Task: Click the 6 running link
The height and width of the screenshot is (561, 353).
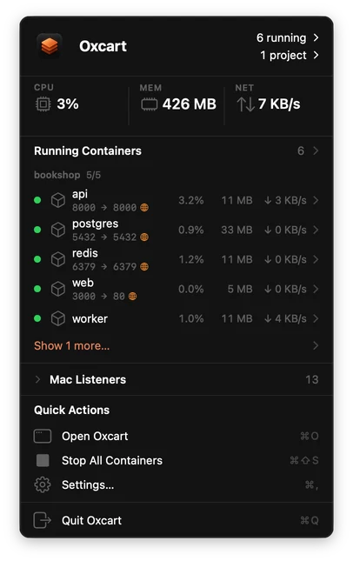Action: click(281, 37)
